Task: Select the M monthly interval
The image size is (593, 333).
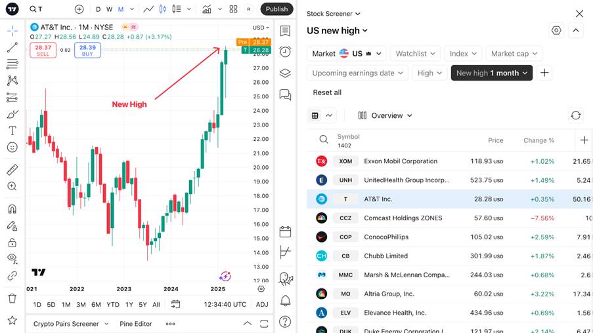Action: pos(121,9)
